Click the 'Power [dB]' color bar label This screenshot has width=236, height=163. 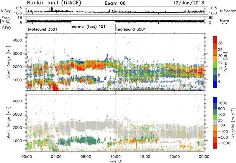tap(225, 62)
